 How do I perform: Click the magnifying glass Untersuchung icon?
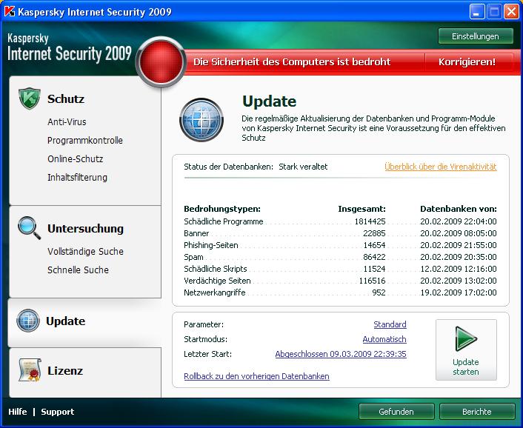click(x=30, y=228)
